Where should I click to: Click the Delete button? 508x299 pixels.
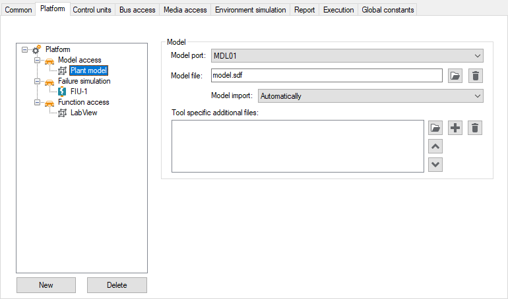click(117, 285)
